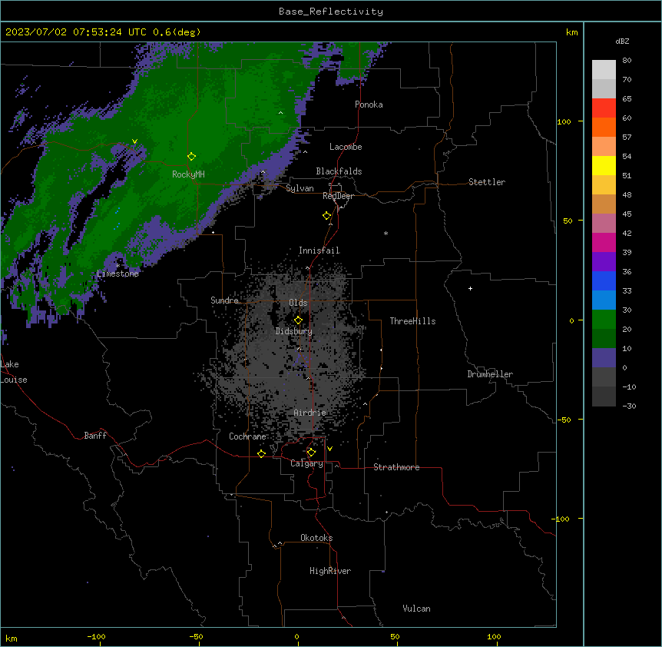Pick the blue swatch between 36 and 33 dBZ
The height and width of the screenshot is (647, 662).
(604, 280)
